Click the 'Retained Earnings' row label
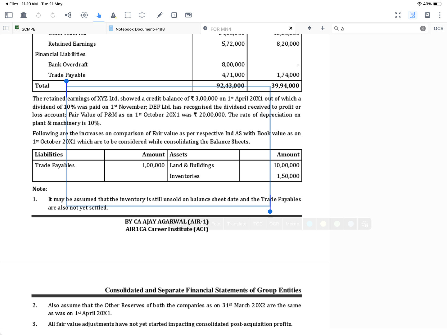The image size is (447, 335). pyautogui.click(x=72, y=44)
